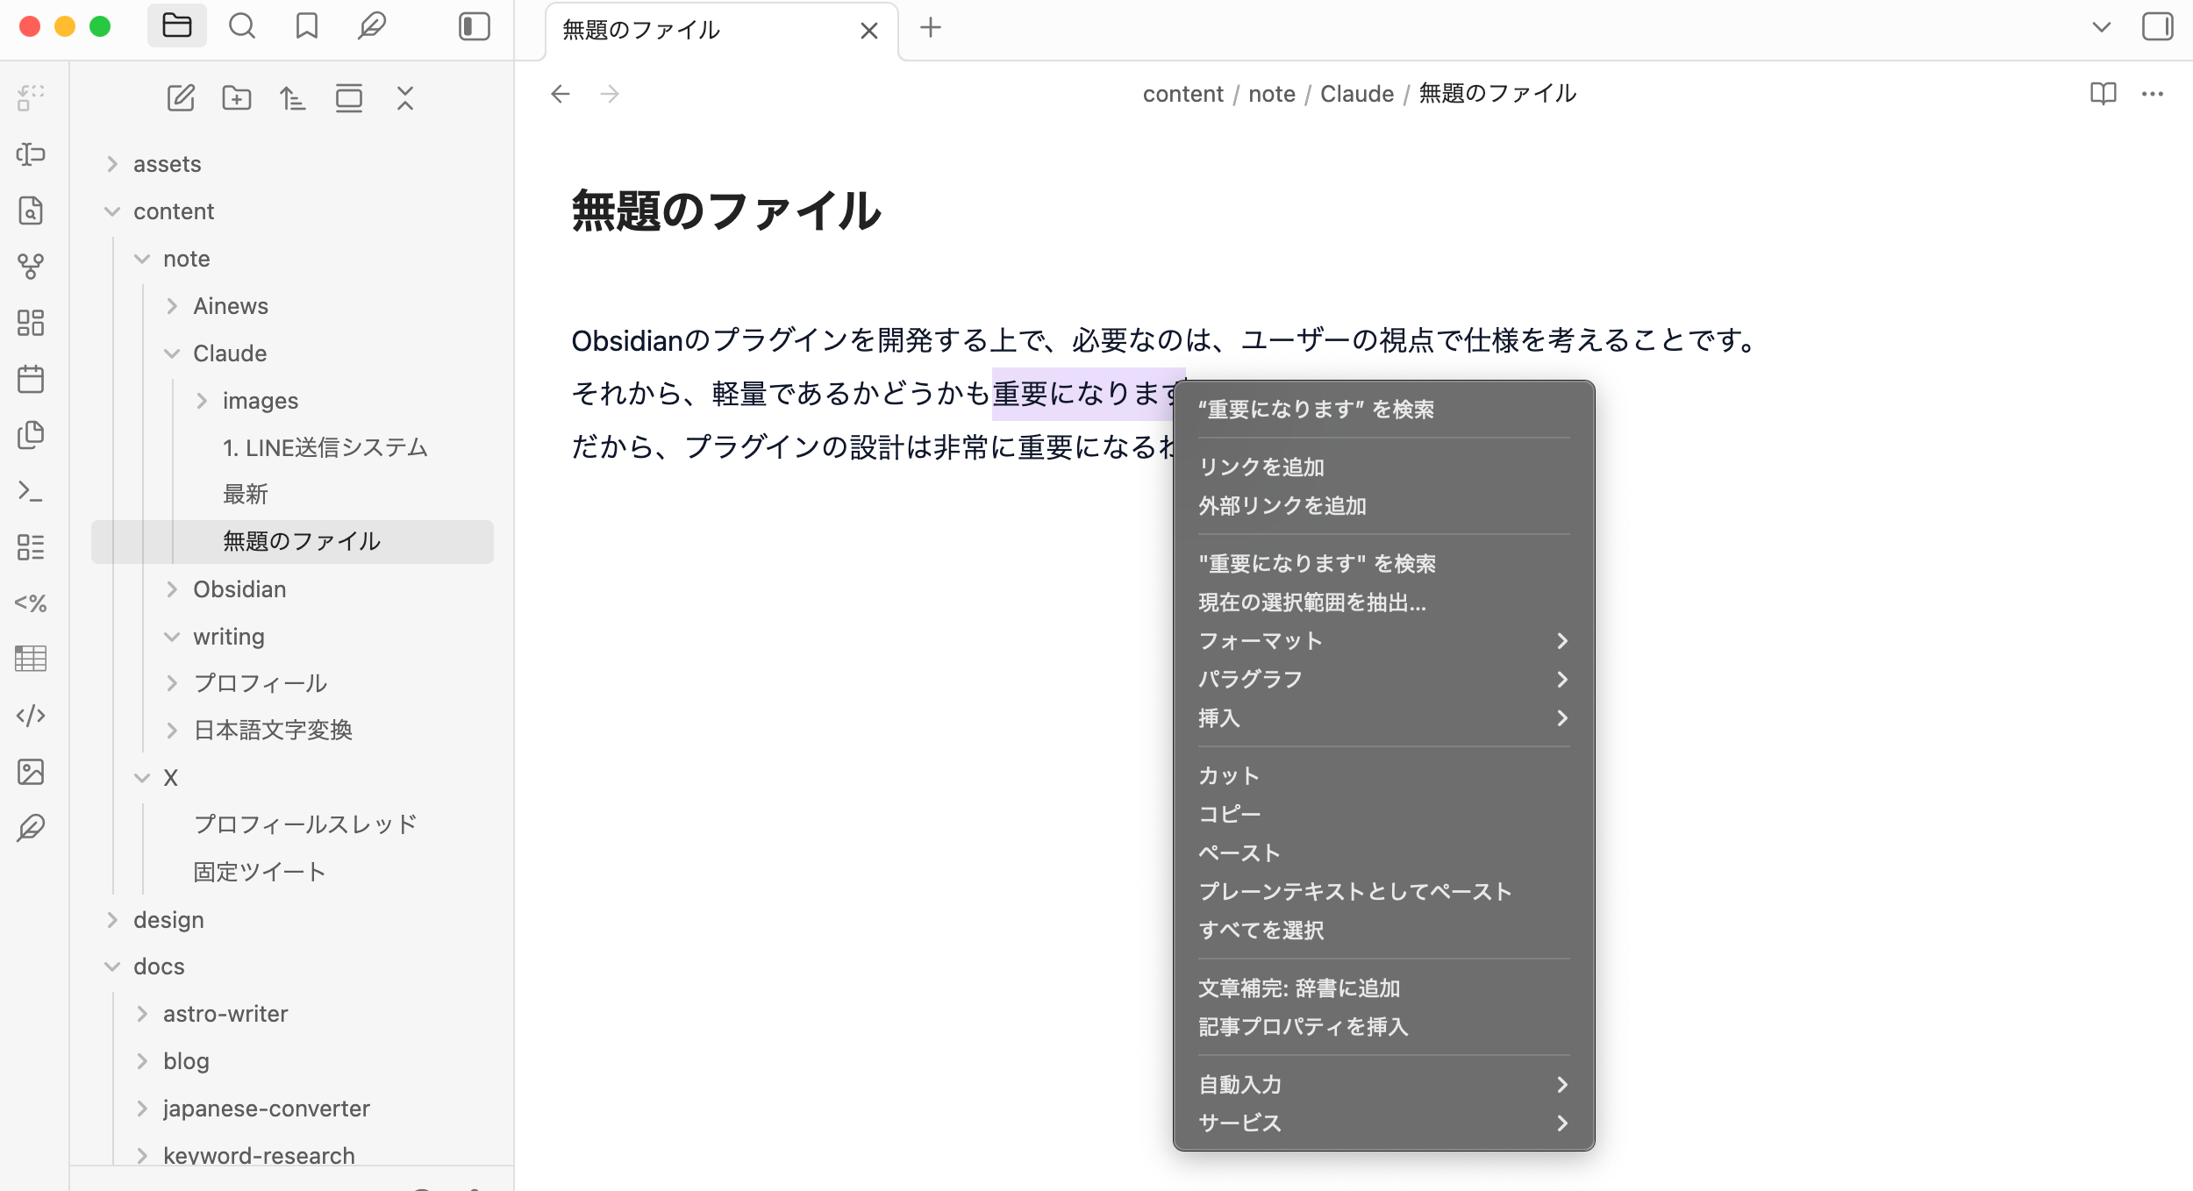This screenshot has width=2193, height=1191.
Task: Open the more options three-dot menu
Action: click(2153, 94)
